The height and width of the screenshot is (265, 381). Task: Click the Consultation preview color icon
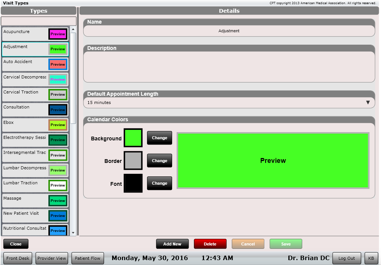coord(58,110)
